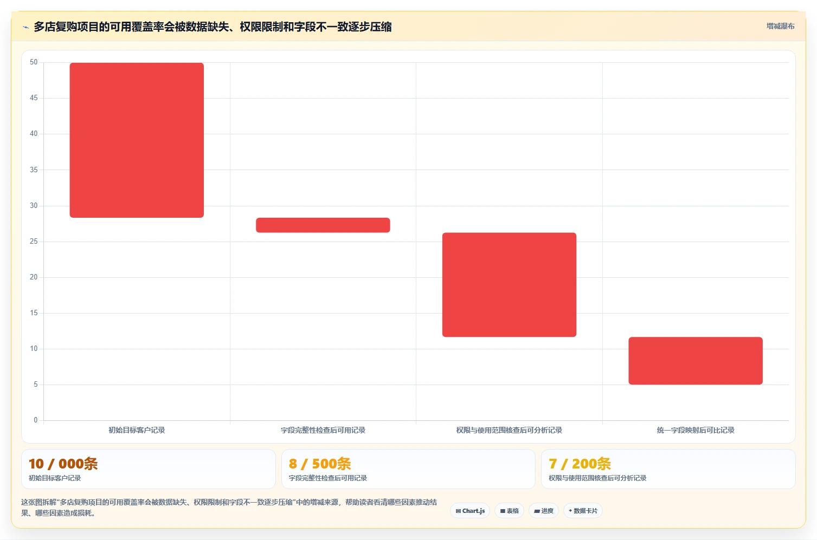The image size is (817, 540).
Task: Open the 7 / 200条 data card
Action: (668, 469)
